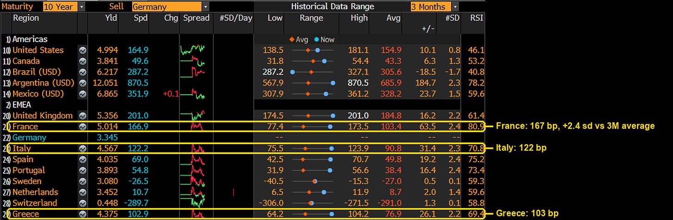Screen dimensions: 673x220
Task: Click the Brazil (USD) spread sparkline
Action: (x=192, y=73)
